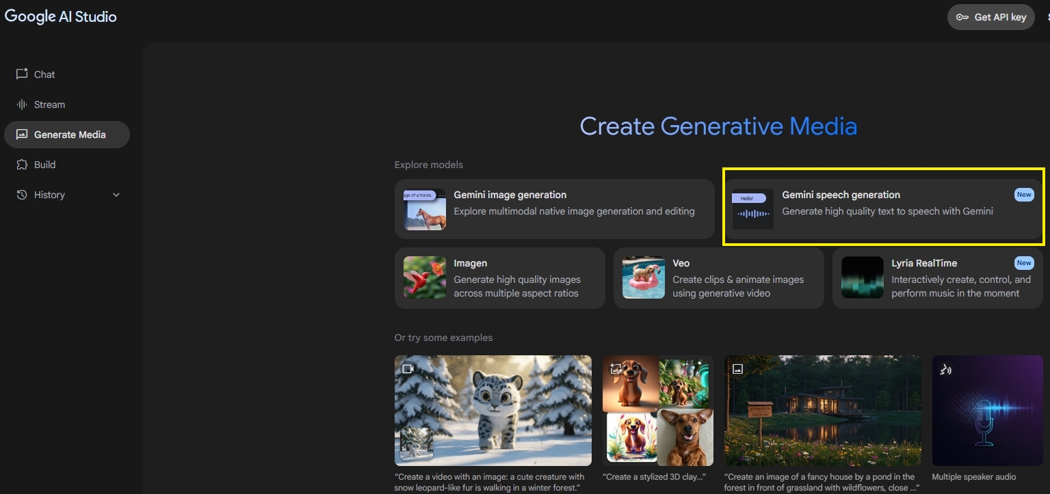Screen dimensions: 1050x494
Task: Click 'Generate high quality text to speech' description
Action: (x=887, y=211)
